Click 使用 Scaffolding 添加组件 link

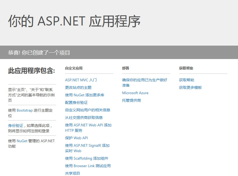click(x=87, y=158)
